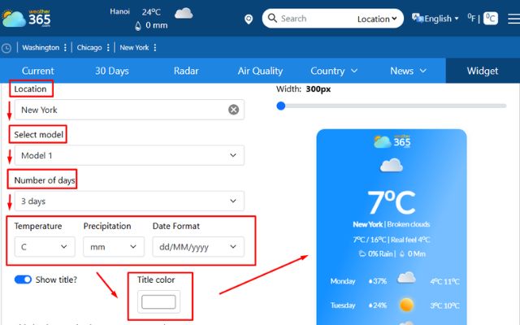Image resolution: width=520 pixels, height=325 pixels.
Task: Click the 'Monday' forecast row label
Action: tap(343, 281)
